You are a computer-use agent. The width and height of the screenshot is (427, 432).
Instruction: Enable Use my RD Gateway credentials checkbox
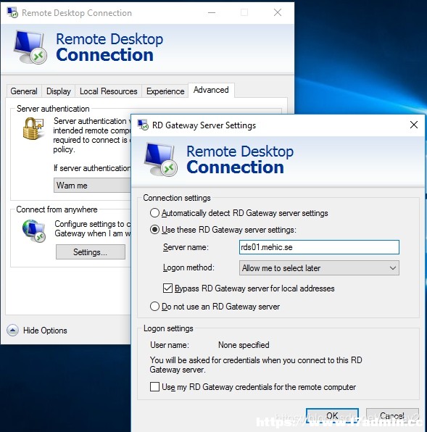(154, 386)
